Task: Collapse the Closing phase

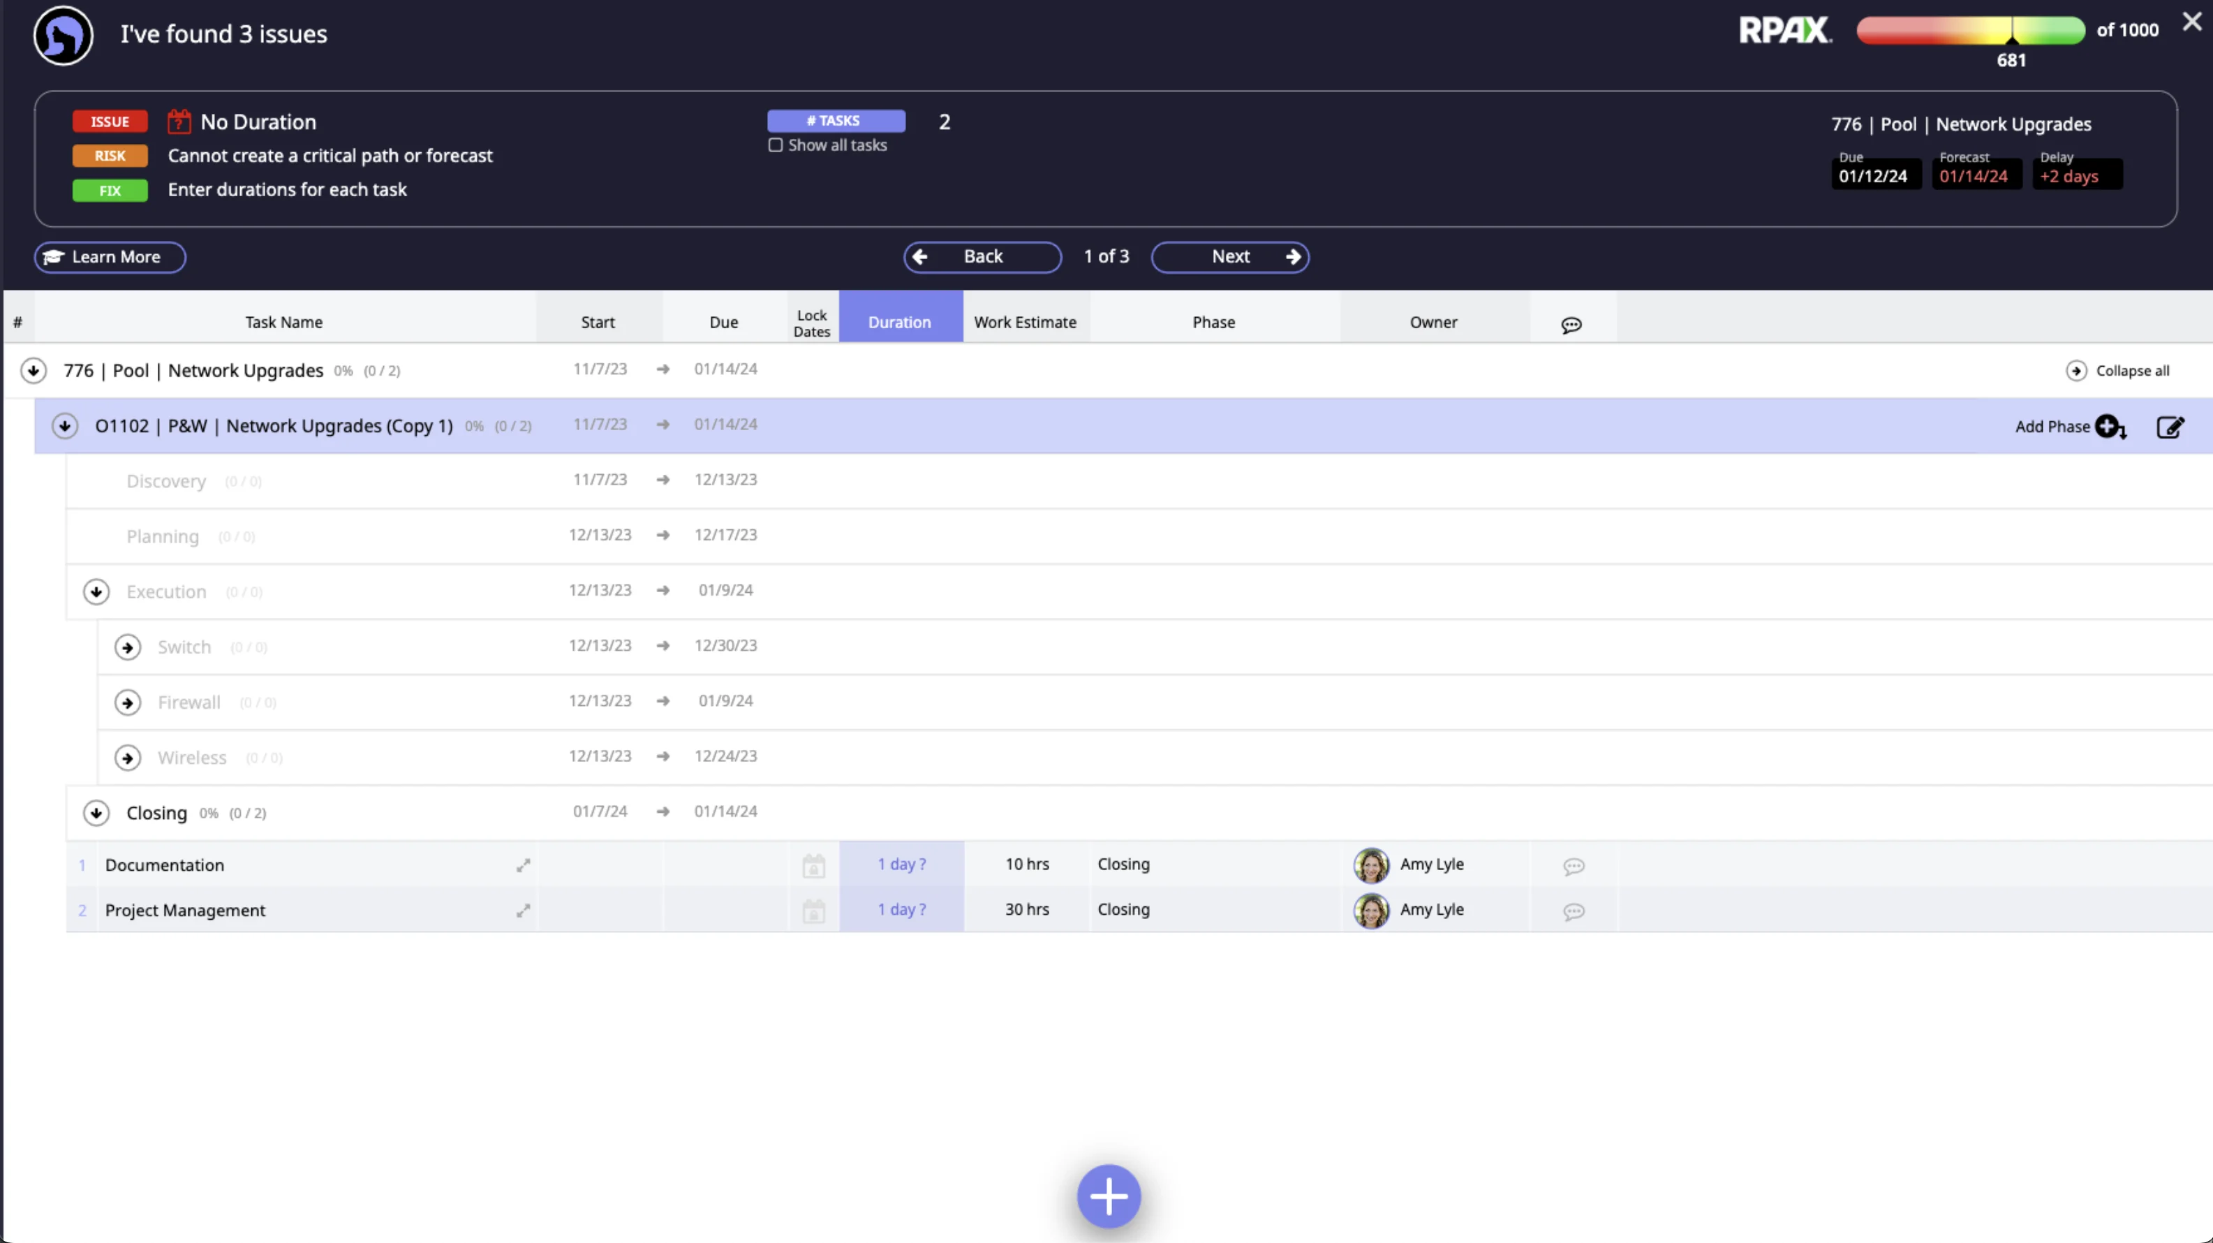Action: pyautogui.click(x=96, y=812)
